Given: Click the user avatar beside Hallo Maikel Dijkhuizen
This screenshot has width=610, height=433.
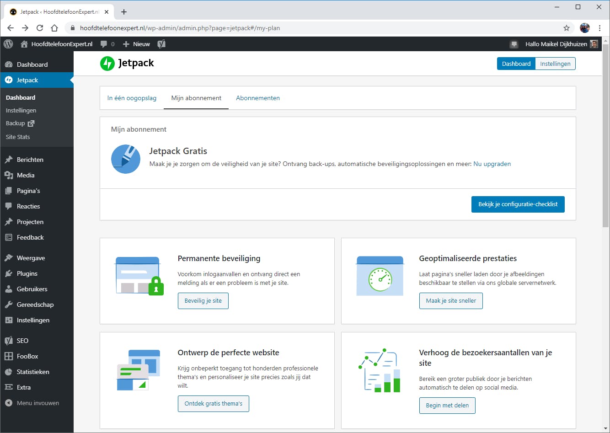Looking at the screenshot, I should pyautogui.click(x=594, y=44).
